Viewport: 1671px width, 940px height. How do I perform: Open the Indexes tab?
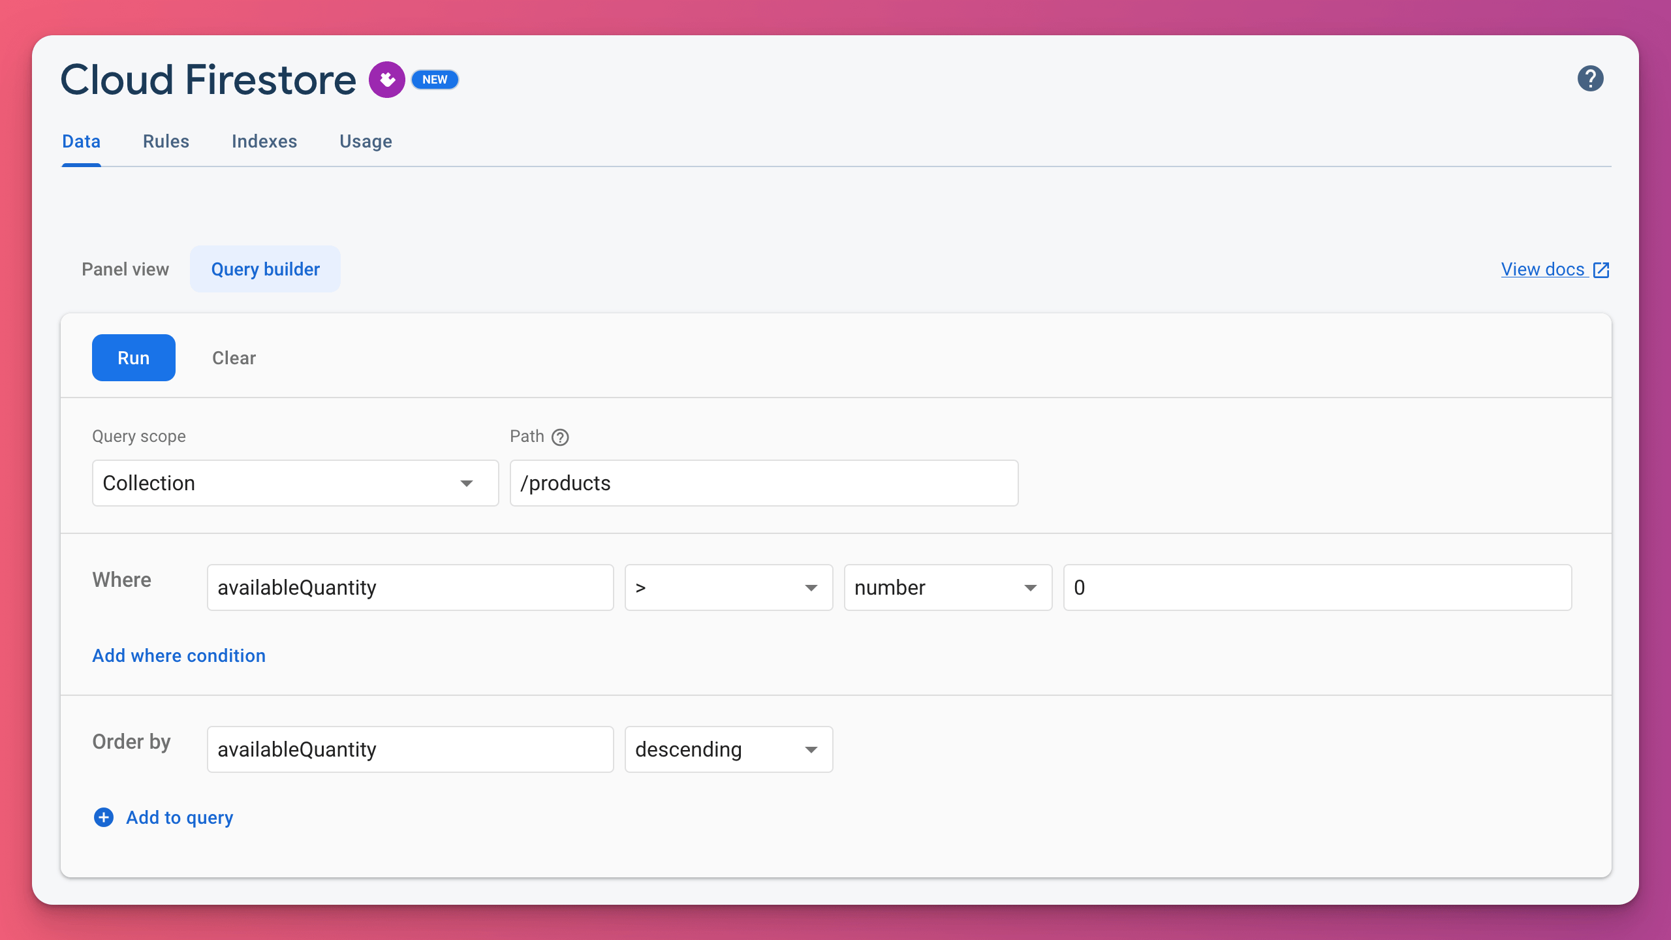[x=264, y=142]
